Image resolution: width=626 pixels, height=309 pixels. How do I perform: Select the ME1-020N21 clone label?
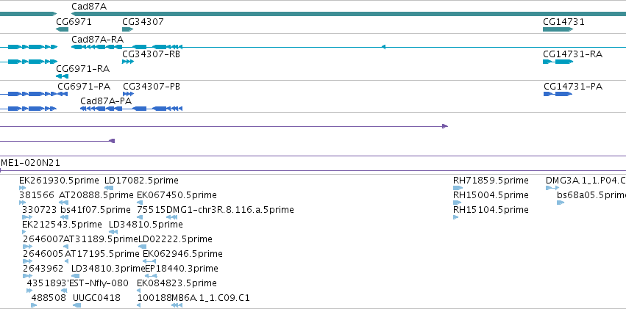(30, 162)
